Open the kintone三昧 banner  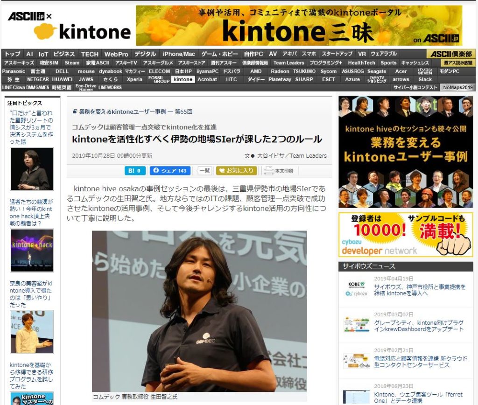point(299,26)
